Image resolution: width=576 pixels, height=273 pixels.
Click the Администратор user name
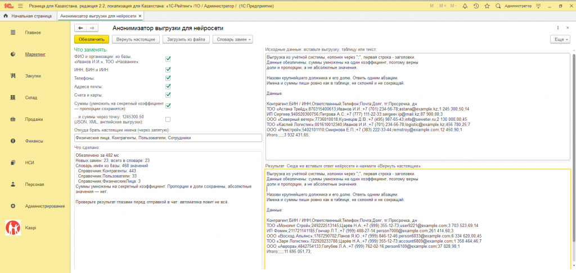click(x=518, y=6)
